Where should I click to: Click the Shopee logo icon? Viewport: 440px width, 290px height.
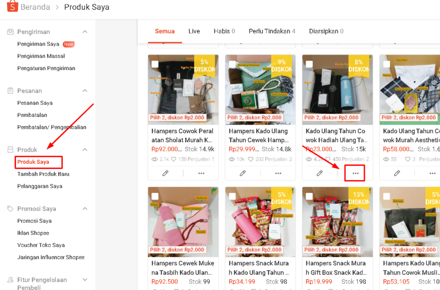coord(12,6)
